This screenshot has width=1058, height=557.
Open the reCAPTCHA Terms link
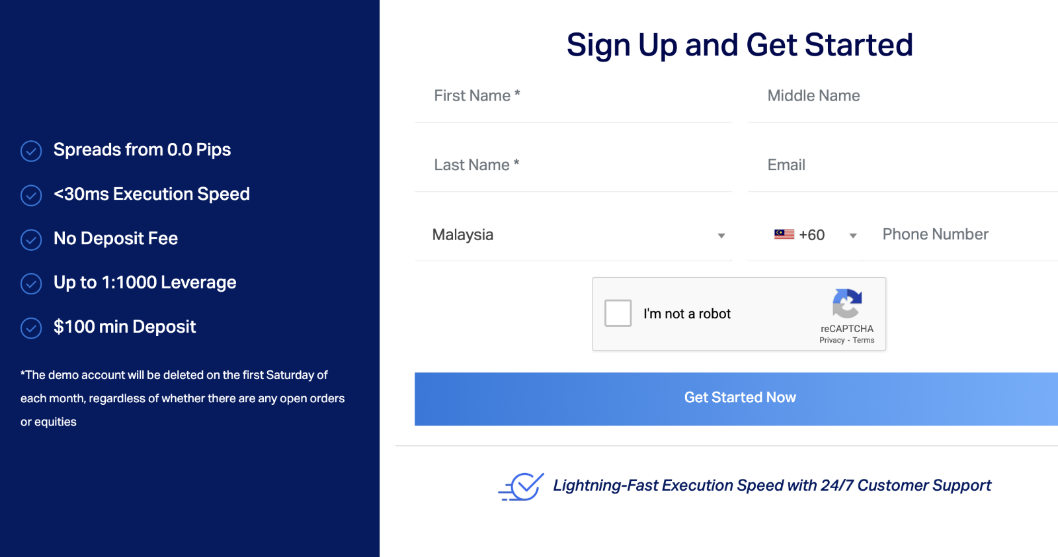coord(864,340)
